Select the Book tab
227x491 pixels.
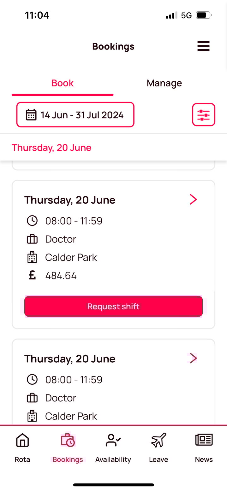[62, 83]
